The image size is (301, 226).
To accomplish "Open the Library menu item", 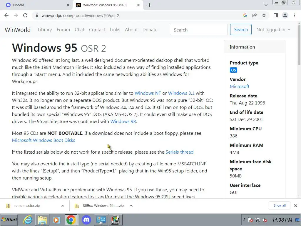I will tap(45, 30).
